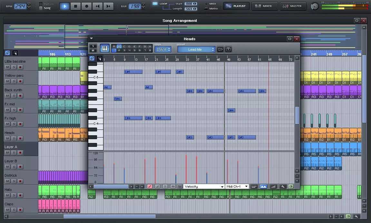Expand the Midi Ch-1 channel dropdown
The height and width of the screenshot is (223, 371).
[x=237, y=186]
